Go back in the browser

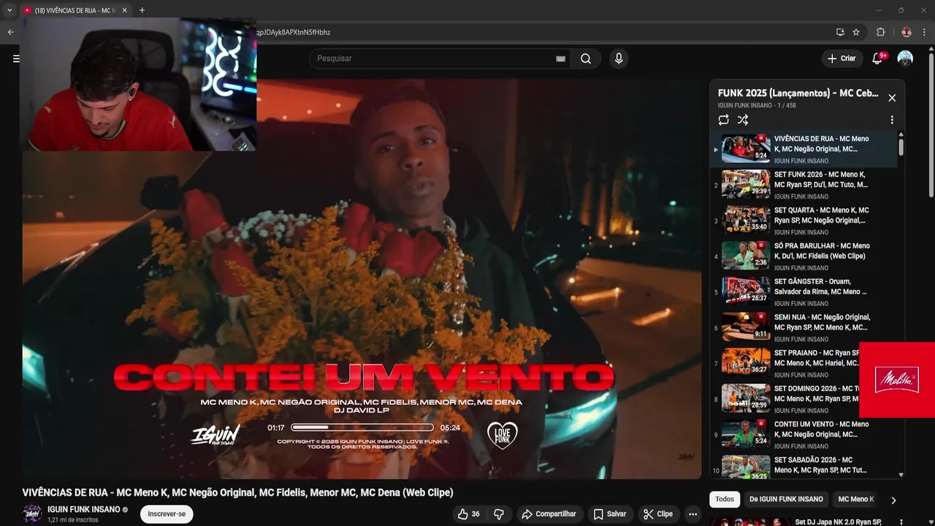(10, 32)
